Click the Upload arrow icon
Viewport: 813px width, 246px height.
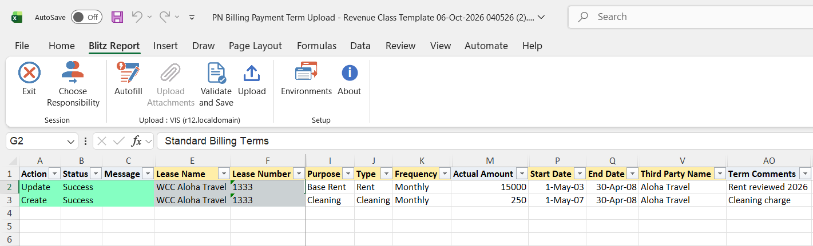click(252, 73)
